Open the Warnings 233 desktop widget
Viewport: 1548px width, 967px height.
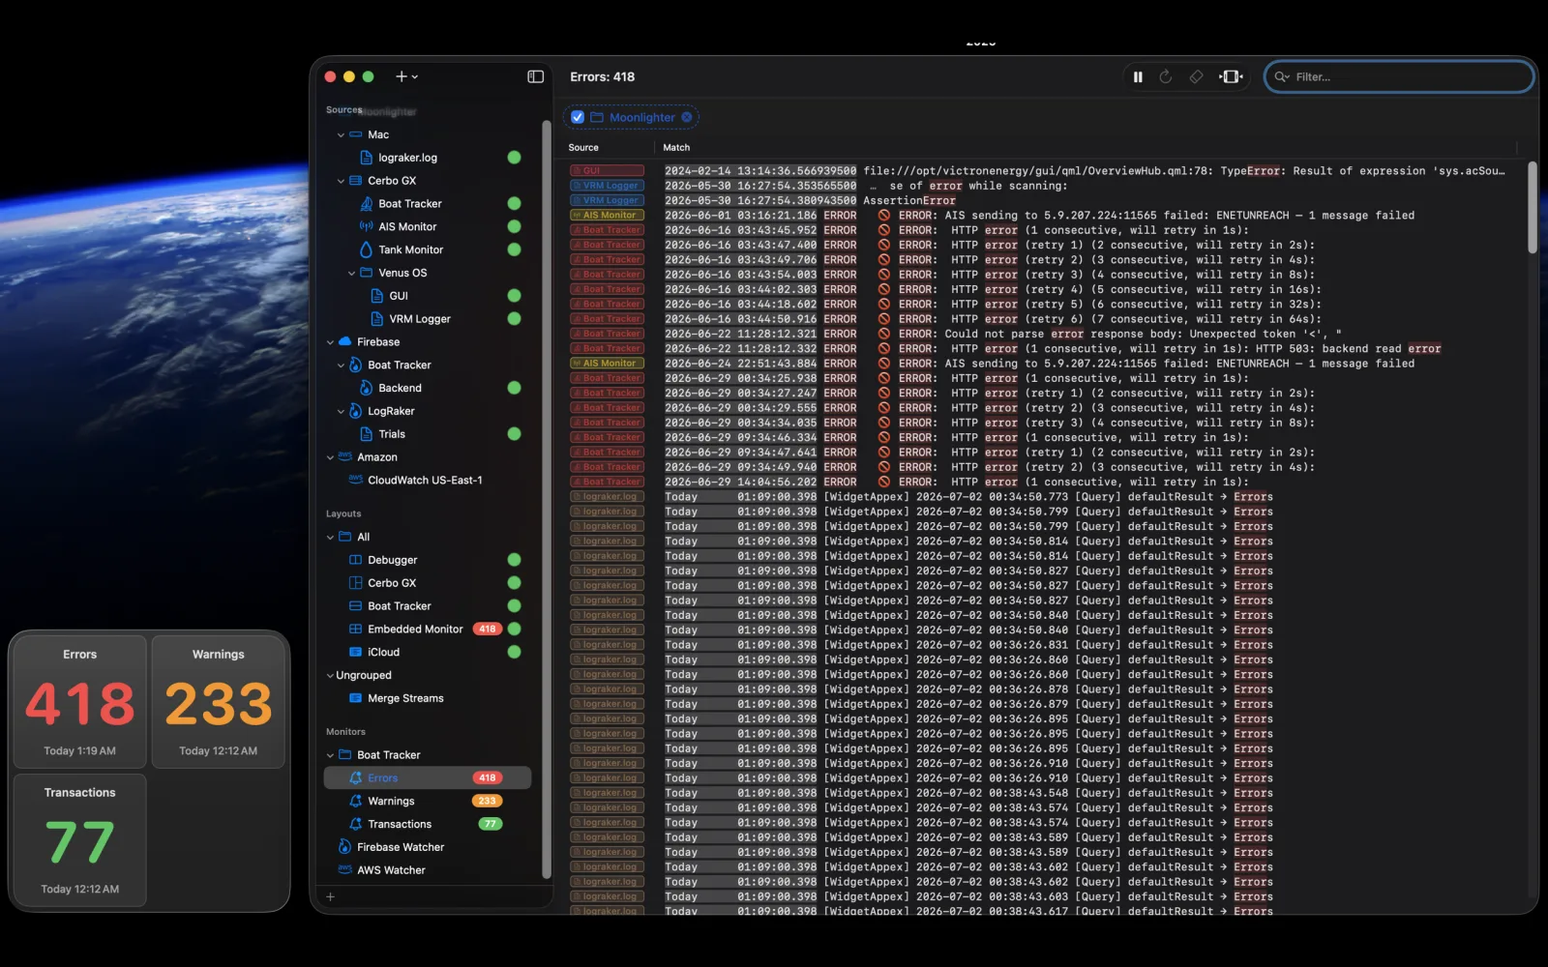(218, 702)
